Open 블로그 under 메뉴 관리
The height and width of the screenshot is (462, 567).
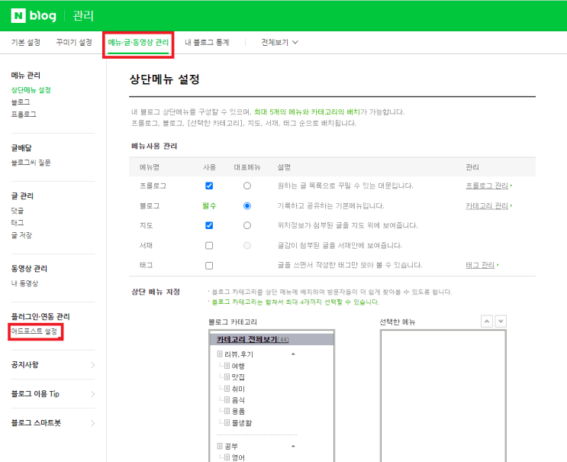point(21,102)
